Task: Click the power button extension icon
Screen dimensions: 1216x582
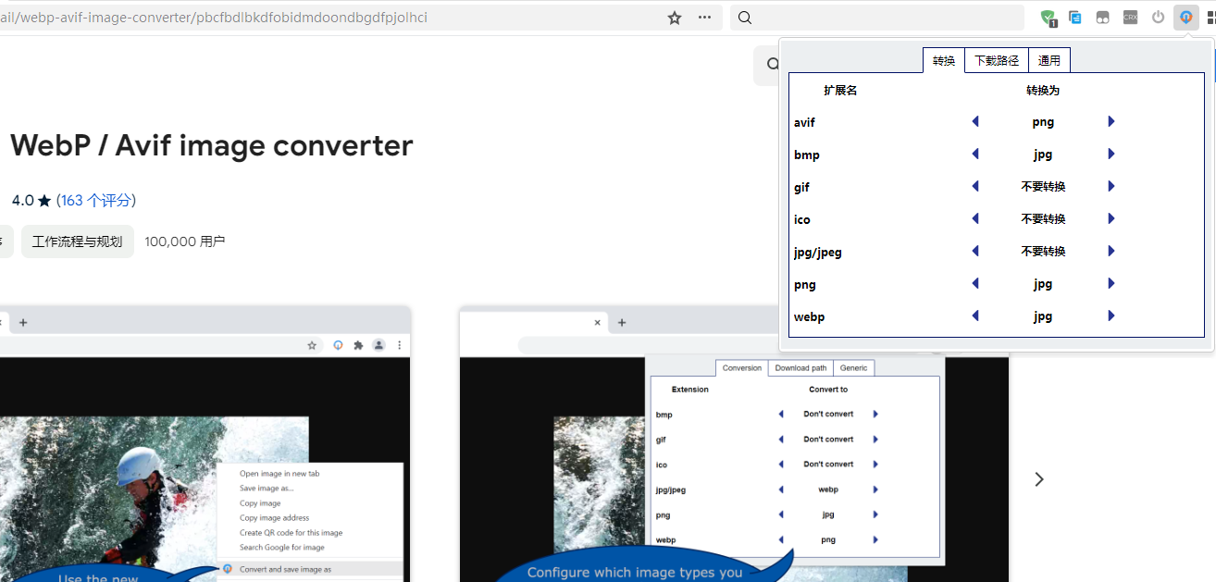Action: (1158, 18)
